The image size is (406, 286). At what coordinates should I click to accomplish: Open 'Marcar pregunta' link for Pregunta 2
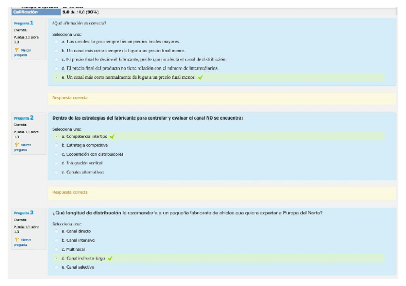[23, 147]
